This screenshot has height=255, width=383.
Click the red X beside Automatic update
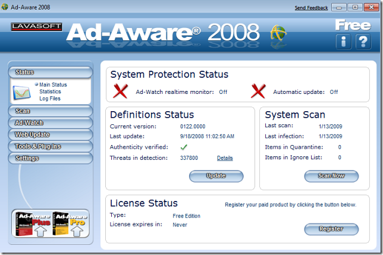tap(258, 92)
